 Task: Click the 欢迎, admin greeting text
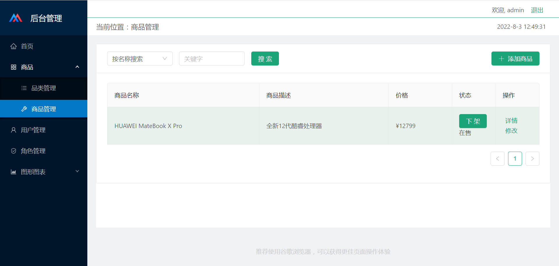click(x=508, y=10)
